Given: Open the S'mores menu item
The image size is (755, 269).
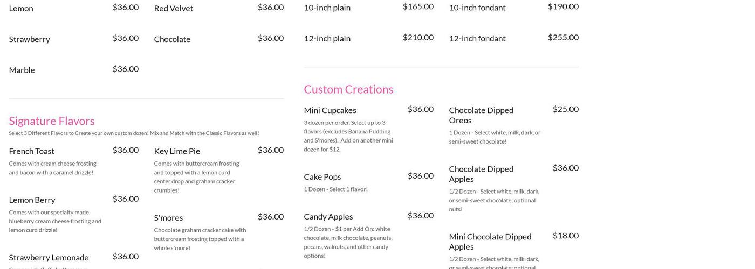Looking at the screenshot, I should [x=168, y=218].
